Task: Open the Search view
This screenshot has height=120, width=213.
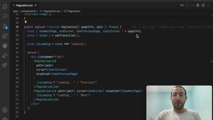Action: (x=5, y=16)
